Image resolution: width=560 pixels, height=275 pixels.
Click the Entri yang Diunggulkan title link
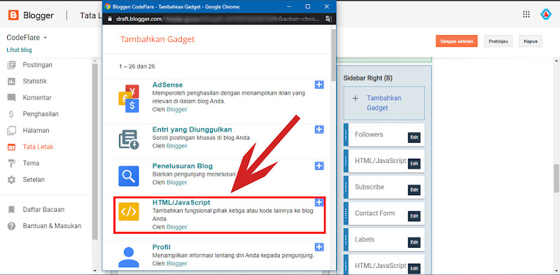pos(192,129)
